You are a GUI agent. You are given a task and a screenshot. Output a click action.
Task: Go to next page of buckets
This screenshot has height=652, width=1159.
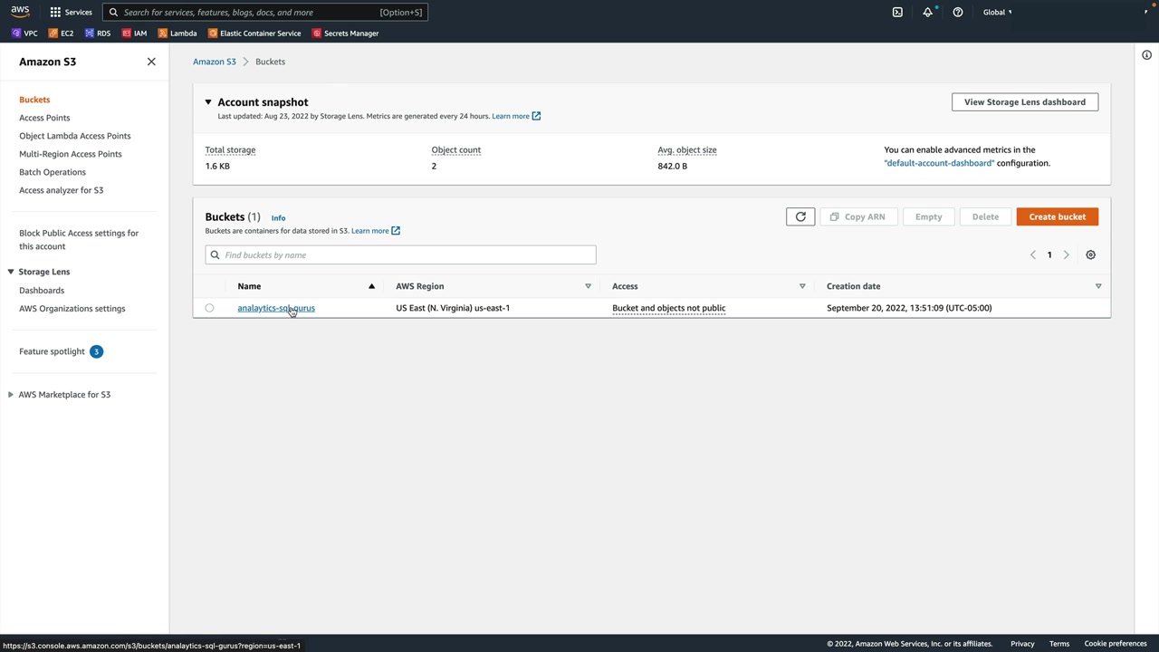click(1066, 254)
